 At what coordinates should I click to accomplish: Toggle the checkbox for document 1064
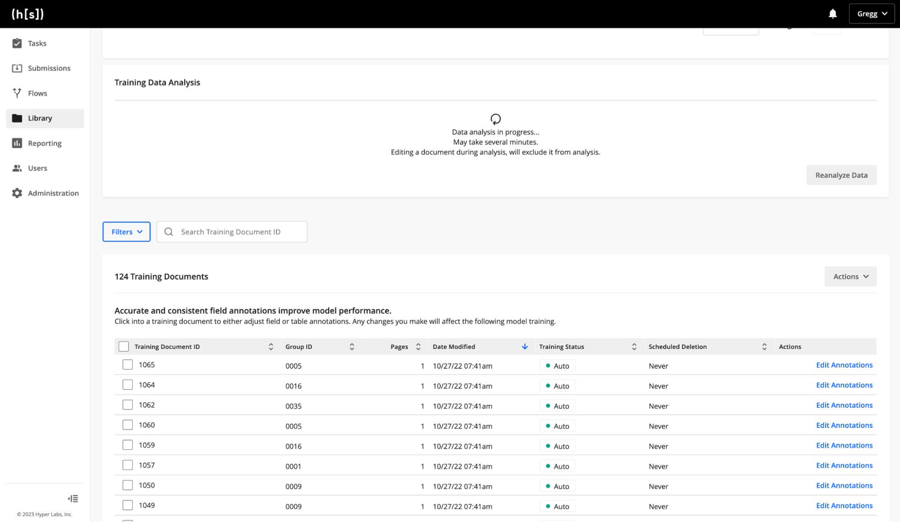coord(127,385)
